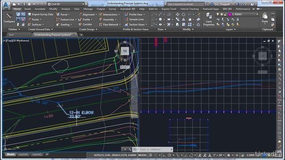Screen dimensions: 285x160
Task: Click the magenta C-RWAY layer color swatch
Action: (x=230, y=14)
